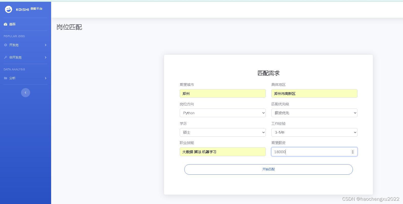Open the 分析 sidebar menu
The height and width of the screenshot is (204, 403).
point(25,78)
